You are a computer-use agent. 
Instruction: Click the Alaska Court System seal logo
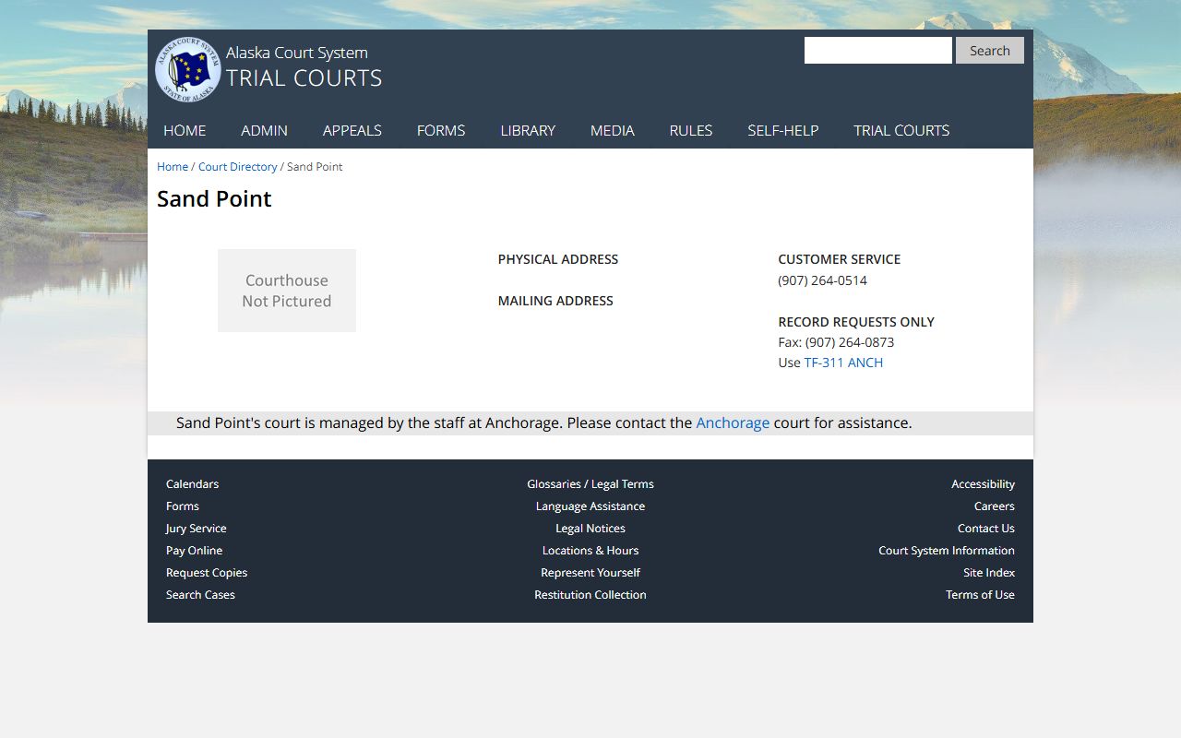[x=188, y=69]
